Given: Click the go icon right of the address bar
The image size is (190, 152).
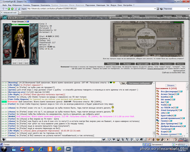Looking at the screenshot, I should point(158,9).
